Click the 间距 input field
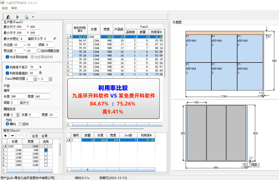279x180 pixels. pos(14,103)
